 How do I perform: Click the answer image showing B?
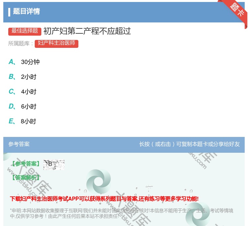click(54, 165)
